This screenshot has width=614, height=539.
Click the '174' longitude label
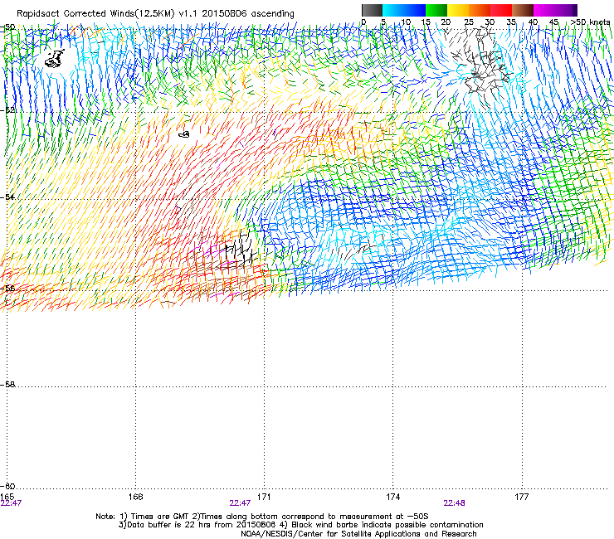click(392, 497)
